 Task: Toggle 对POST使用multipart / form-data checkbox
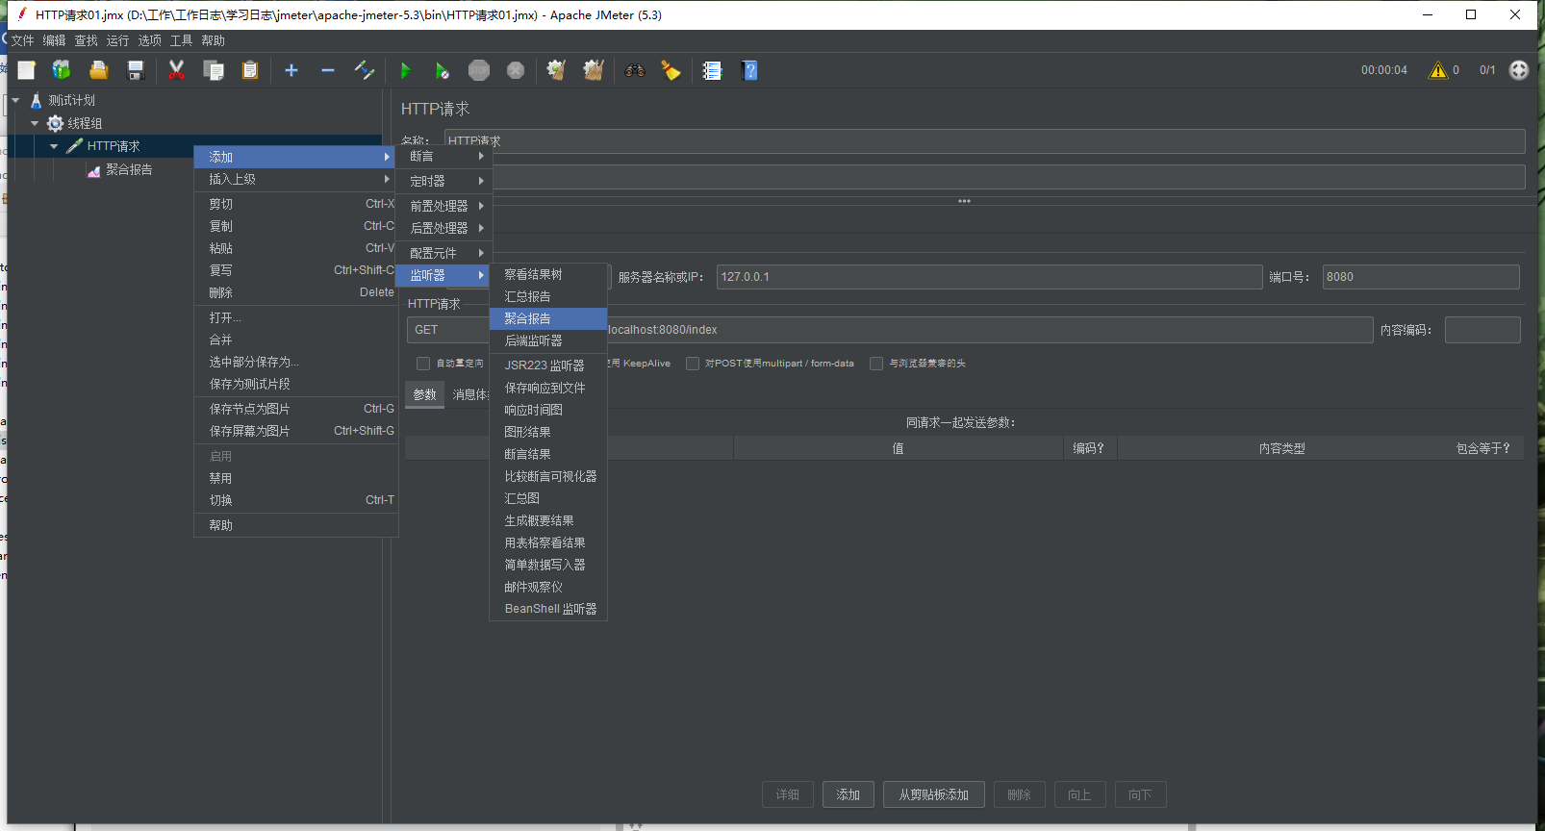pos(693,364)
